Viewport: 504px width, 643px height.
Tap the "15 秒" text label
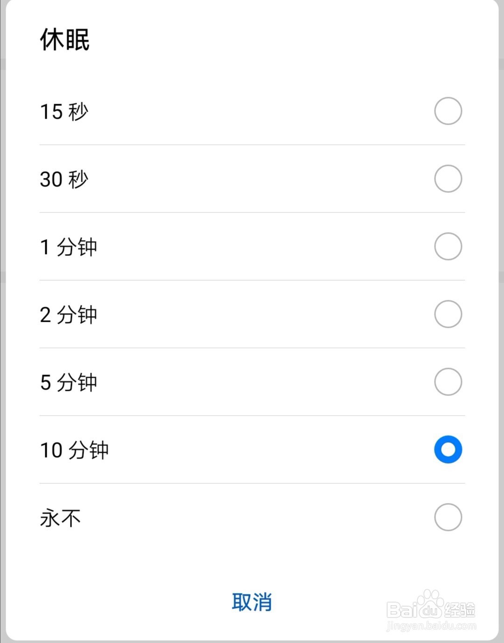(x=64, y=112)
